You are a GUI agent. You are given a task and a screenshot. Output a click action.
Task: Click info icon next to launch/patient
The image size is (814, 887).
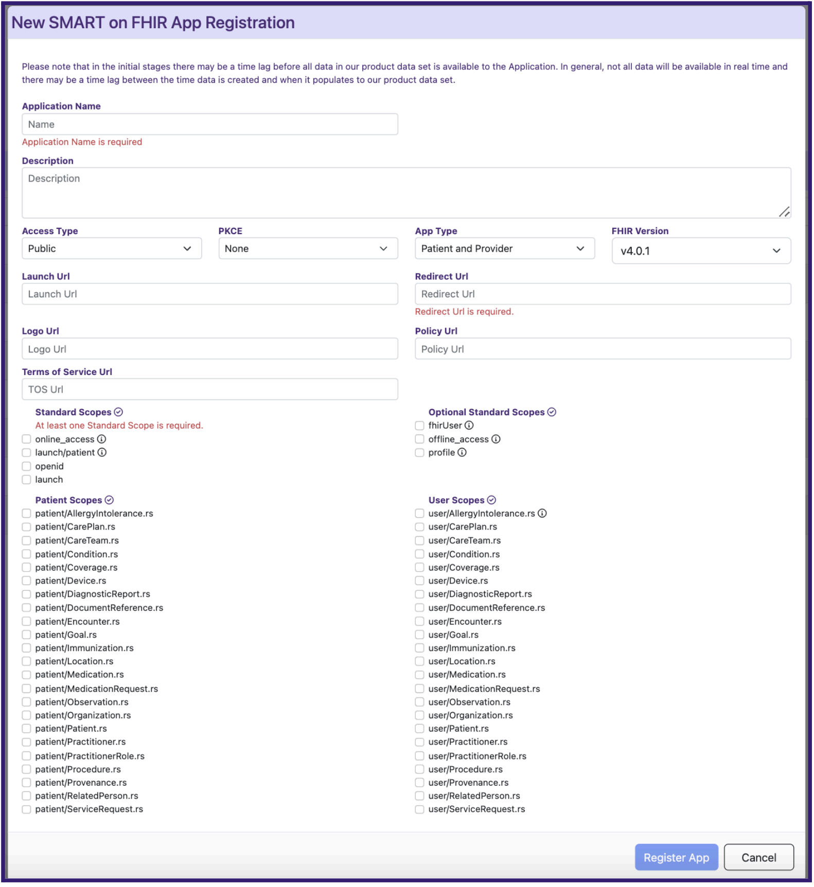102,453
